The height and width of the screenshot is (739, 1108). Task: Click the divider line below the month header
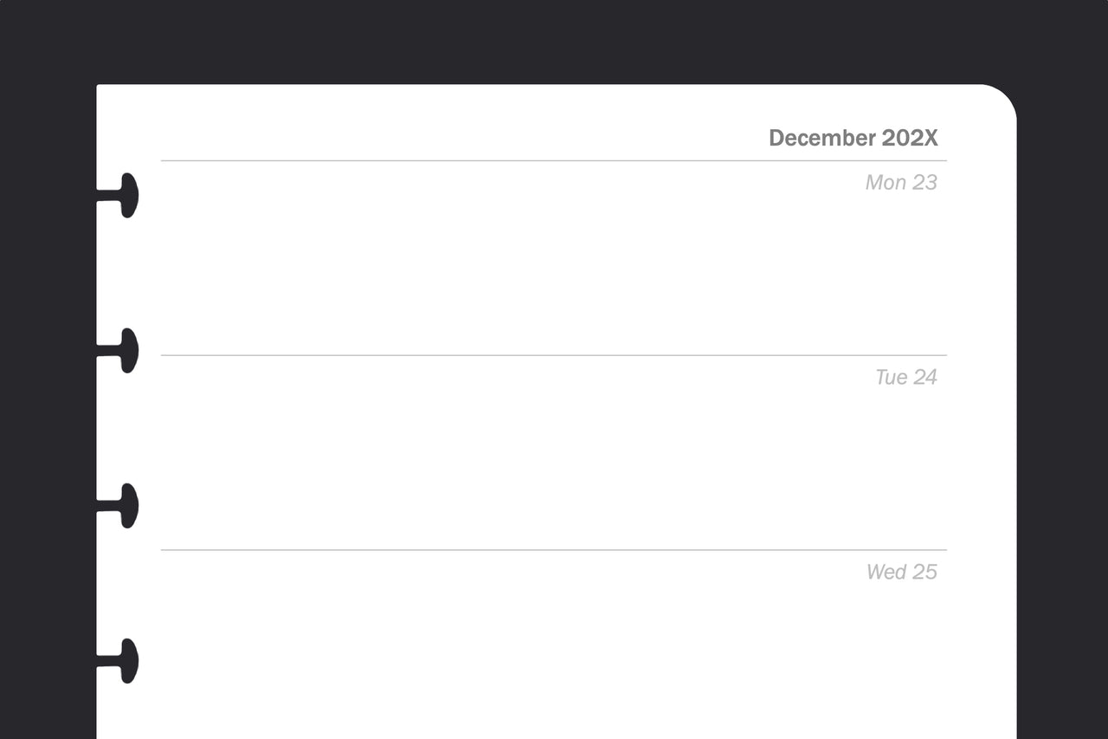tap(554, 160)
